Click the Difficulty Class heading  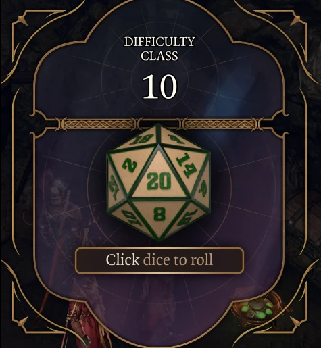pos(159,49)
